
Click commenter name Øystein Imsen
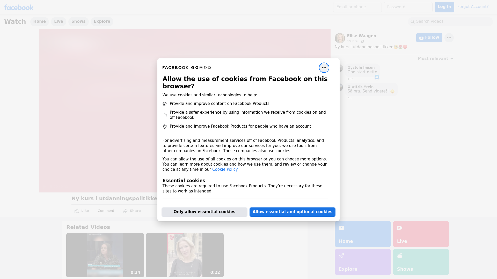tap(361, 68)
